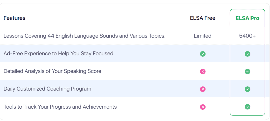Click ELSA Pro checkmark for Detailed Analysis row
270x121 pixels.
coord(247,71)
